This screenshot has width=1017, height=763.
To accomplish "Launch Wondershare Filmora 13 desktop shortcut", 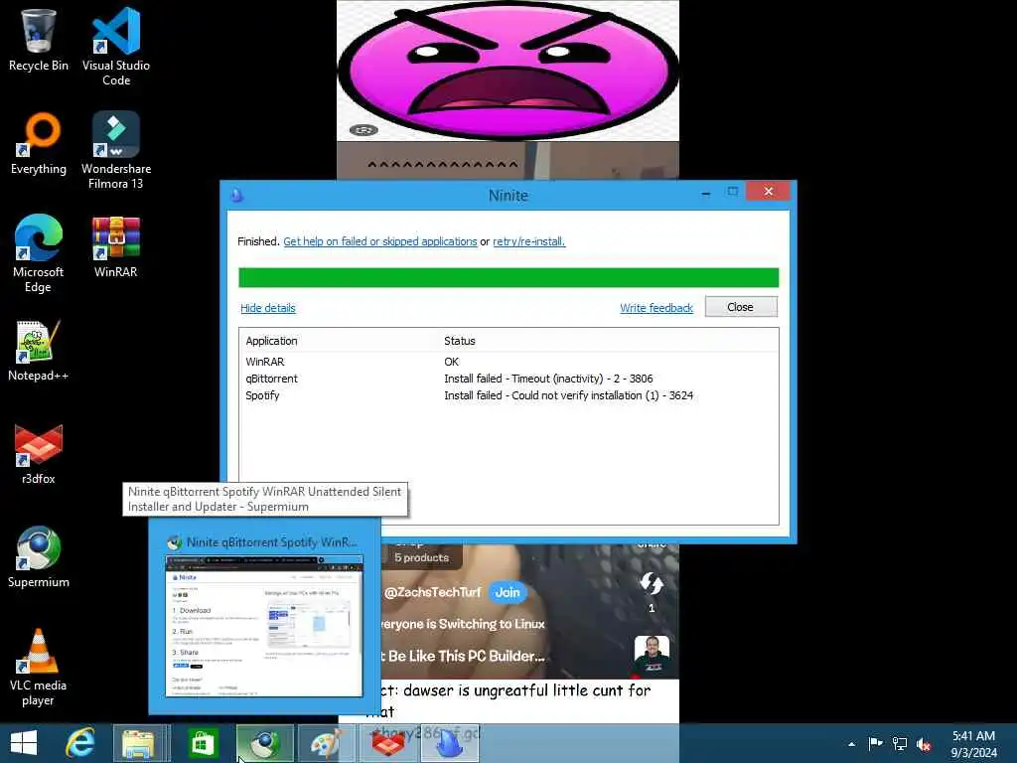I will point(116,149).
